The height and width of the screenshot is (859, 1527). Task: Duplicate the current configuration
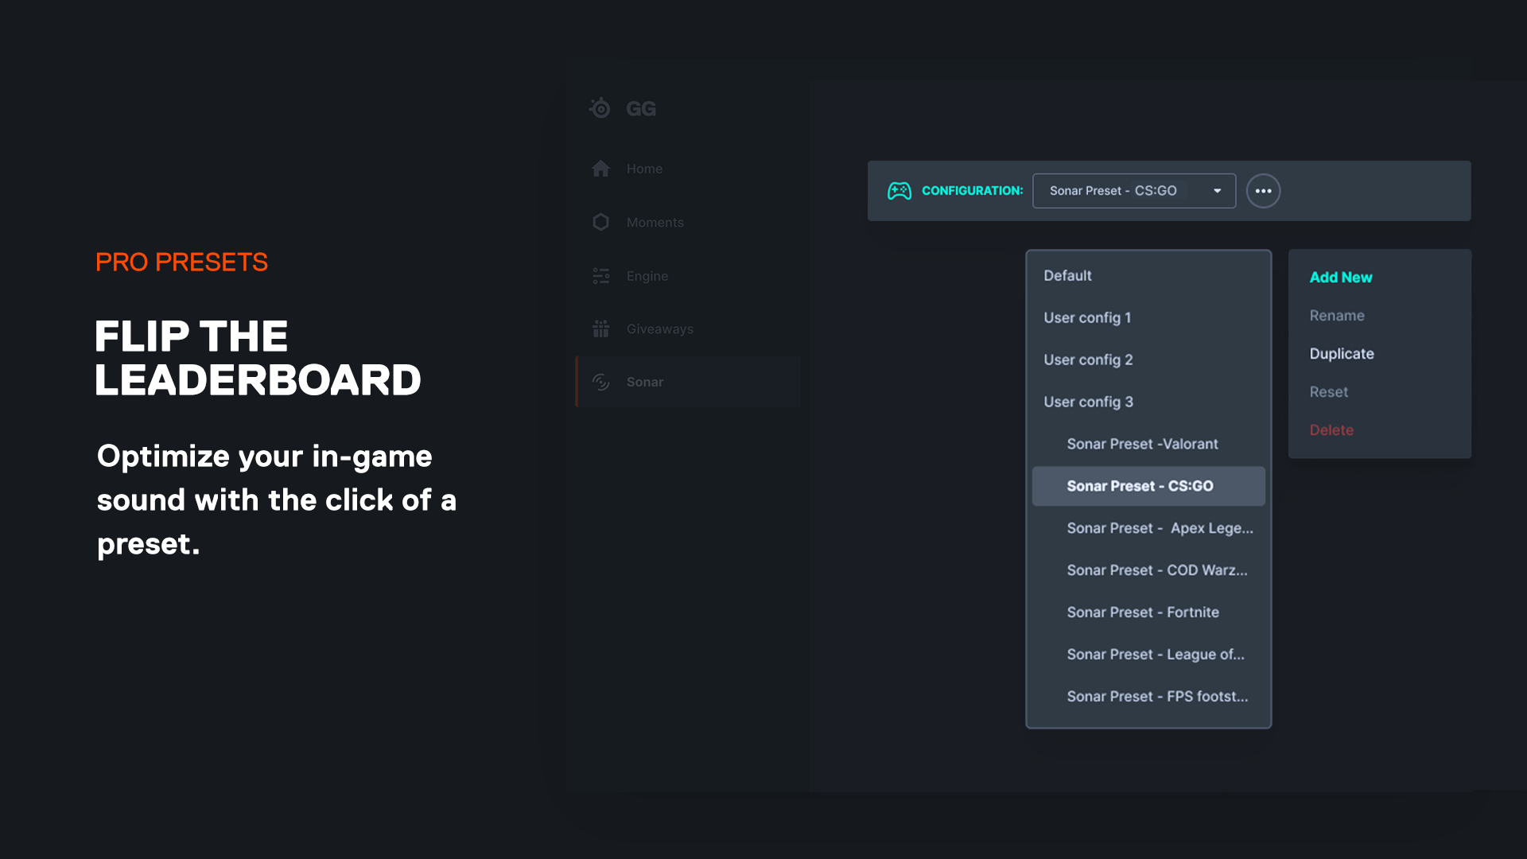1342,353
